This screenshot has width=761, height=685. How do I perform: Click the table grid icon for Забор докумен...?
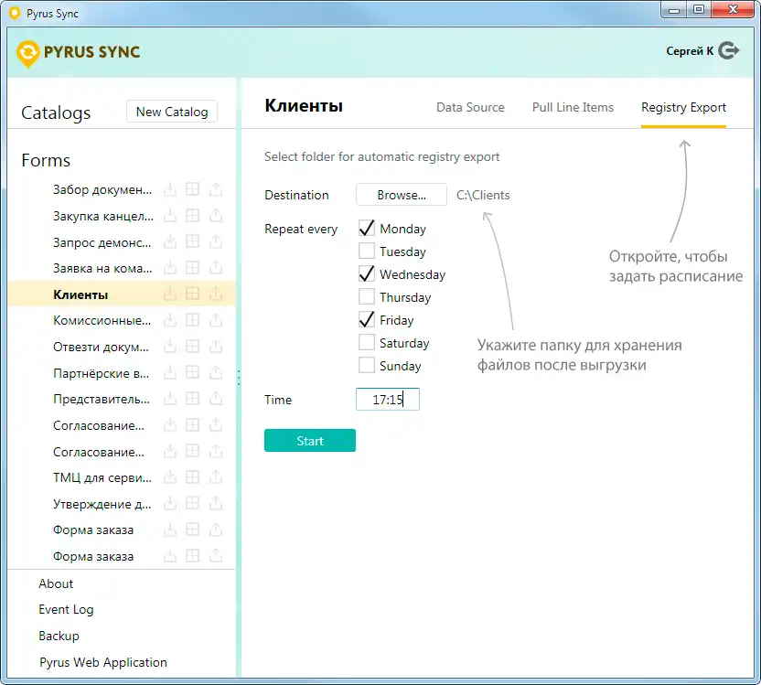(x=193, y=189)
